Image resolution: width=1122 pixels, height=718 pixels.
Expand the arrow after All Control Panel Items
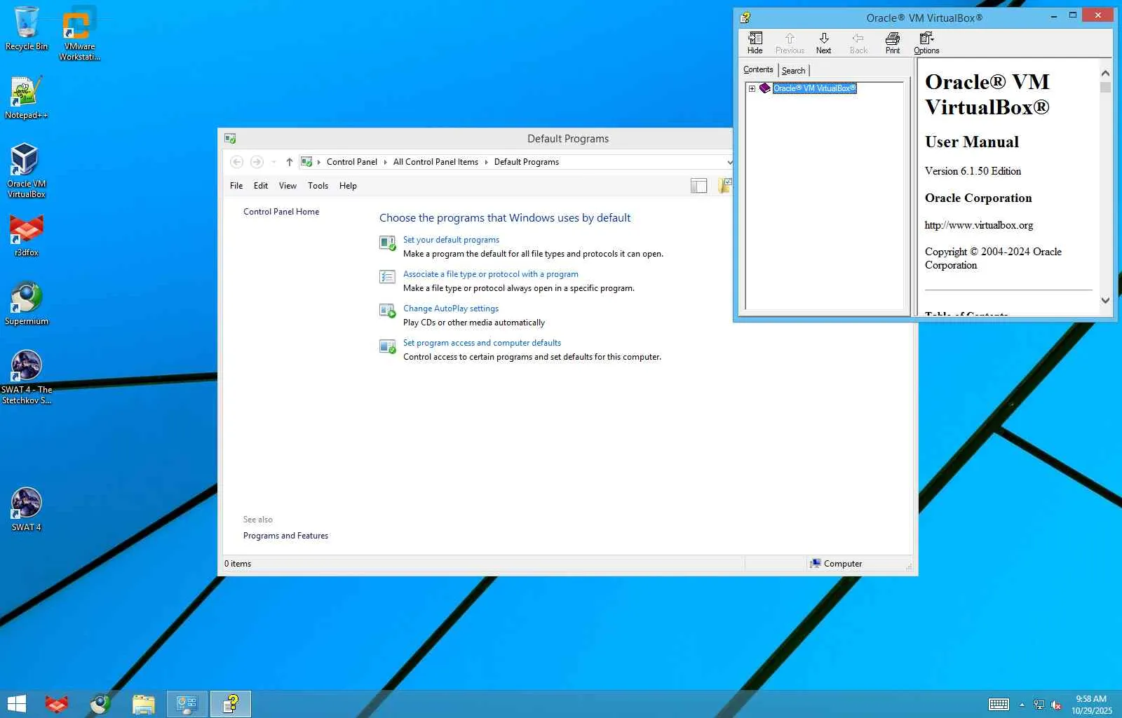tap(486, 162)
